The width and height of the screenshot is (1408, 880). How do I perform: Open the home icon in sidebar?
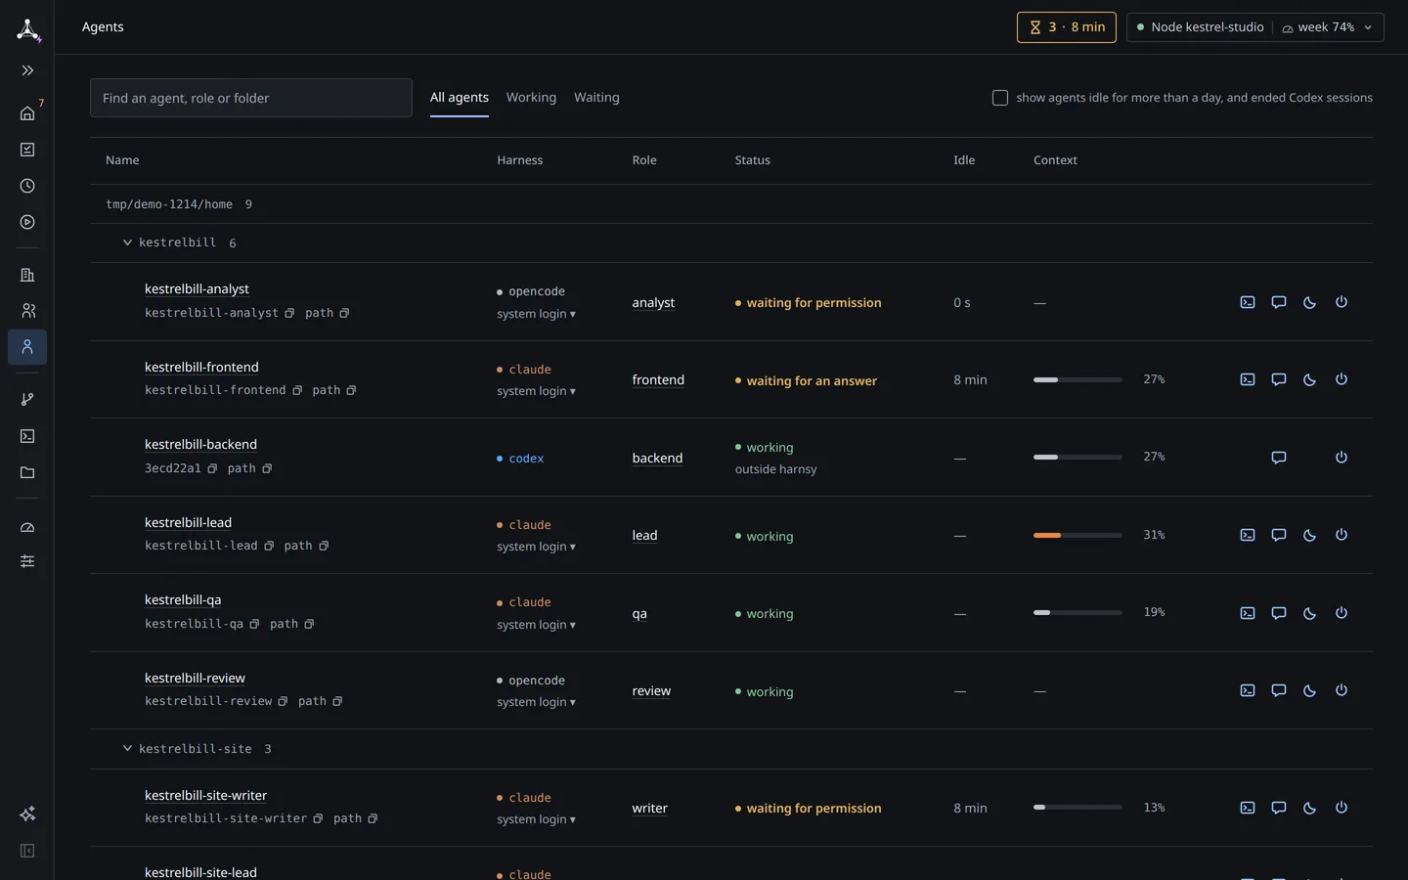coord(27,113)
